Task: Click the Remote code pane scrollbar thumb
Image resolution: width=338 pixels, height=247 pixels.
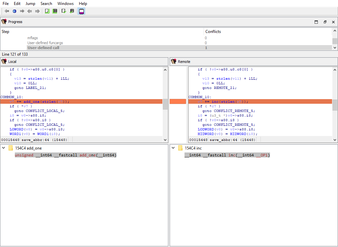Action: click(x=335, y=105)
